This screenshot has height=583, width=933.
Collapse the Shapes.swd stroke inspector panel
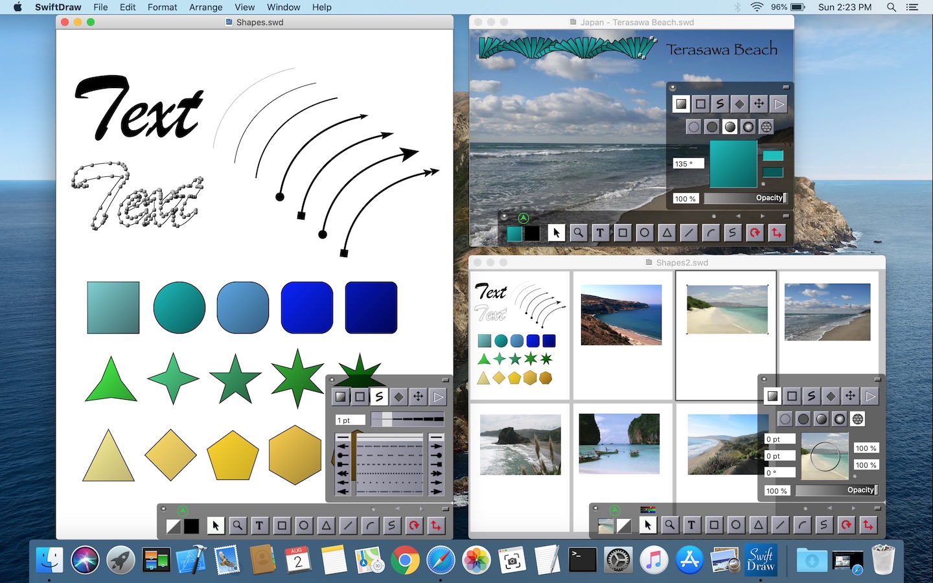click(x=445, y=380)
